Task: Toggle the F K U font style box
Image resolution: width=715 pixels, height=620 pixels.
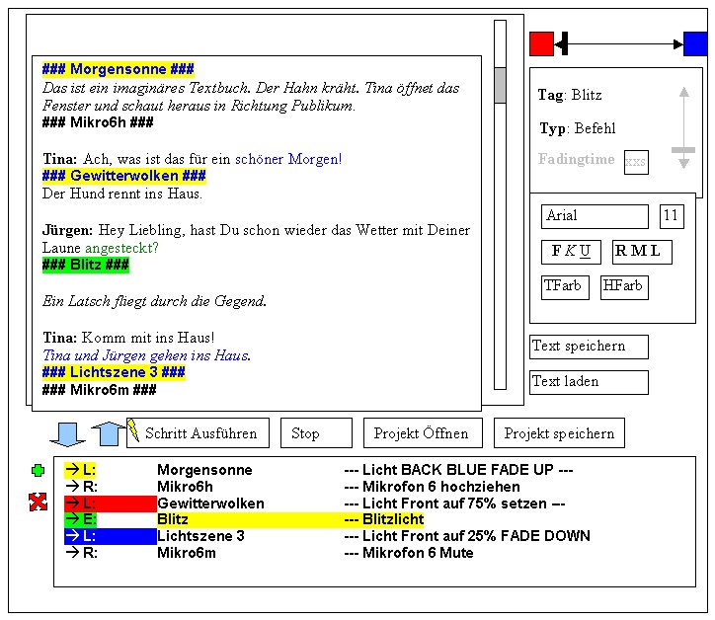Action: tap(571, 252)
